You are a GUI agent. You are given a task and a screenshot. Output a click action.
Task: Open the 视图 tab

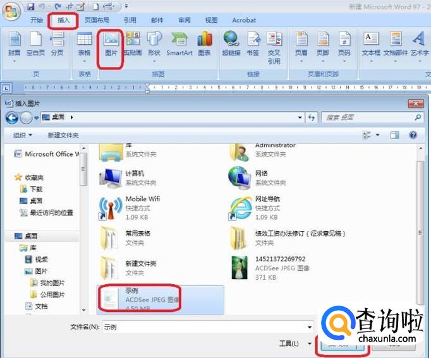[211, 20]
